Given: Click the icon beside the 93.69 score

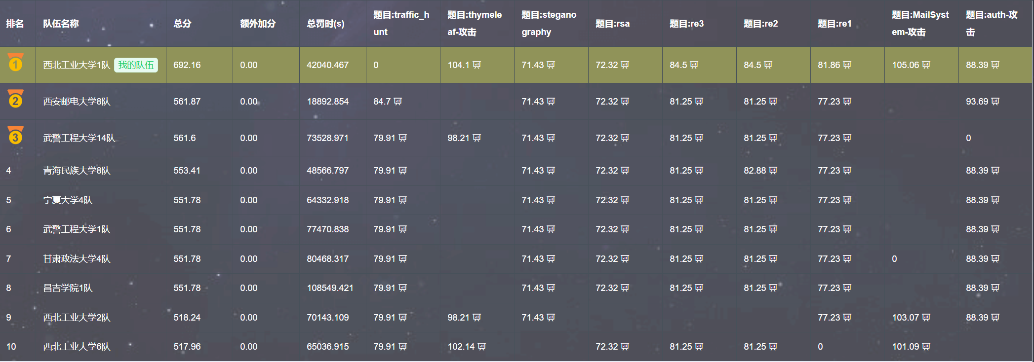Looking at the screenshot, I should (995, 102).
